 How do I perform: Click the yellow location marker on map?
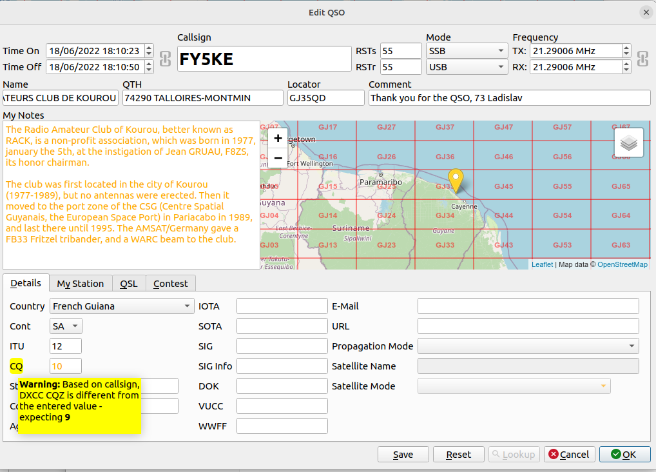[456, 180]
